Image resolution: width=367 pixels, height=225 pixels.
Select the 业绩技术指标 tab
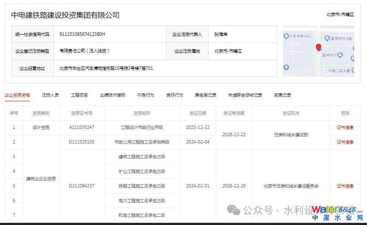coord(112,95)
